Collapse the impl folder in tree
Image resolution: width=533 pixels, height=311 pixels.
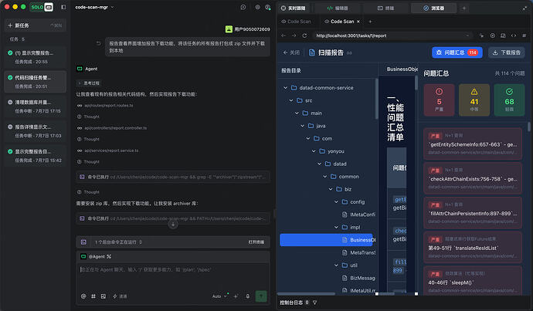tap(336, 227)
